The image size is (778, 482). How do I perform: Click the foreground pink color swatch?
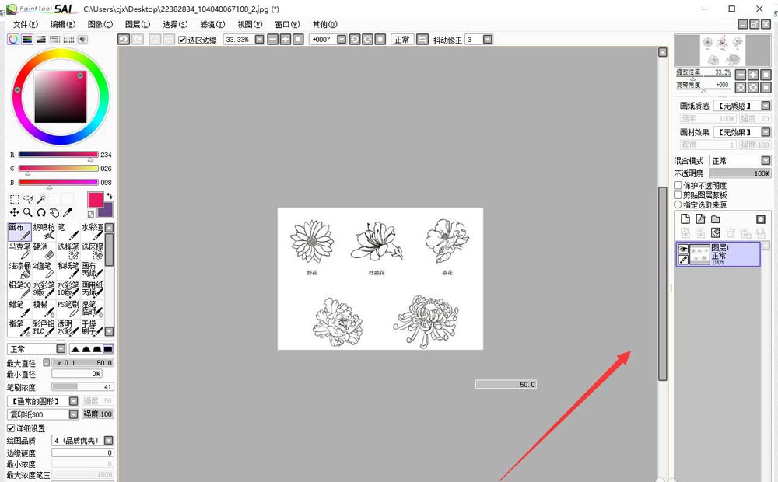click(95, 200)
